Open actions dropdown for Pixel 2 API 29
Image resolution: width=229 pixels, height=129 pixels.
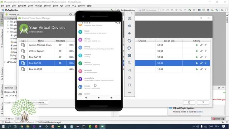coord(205,57)
